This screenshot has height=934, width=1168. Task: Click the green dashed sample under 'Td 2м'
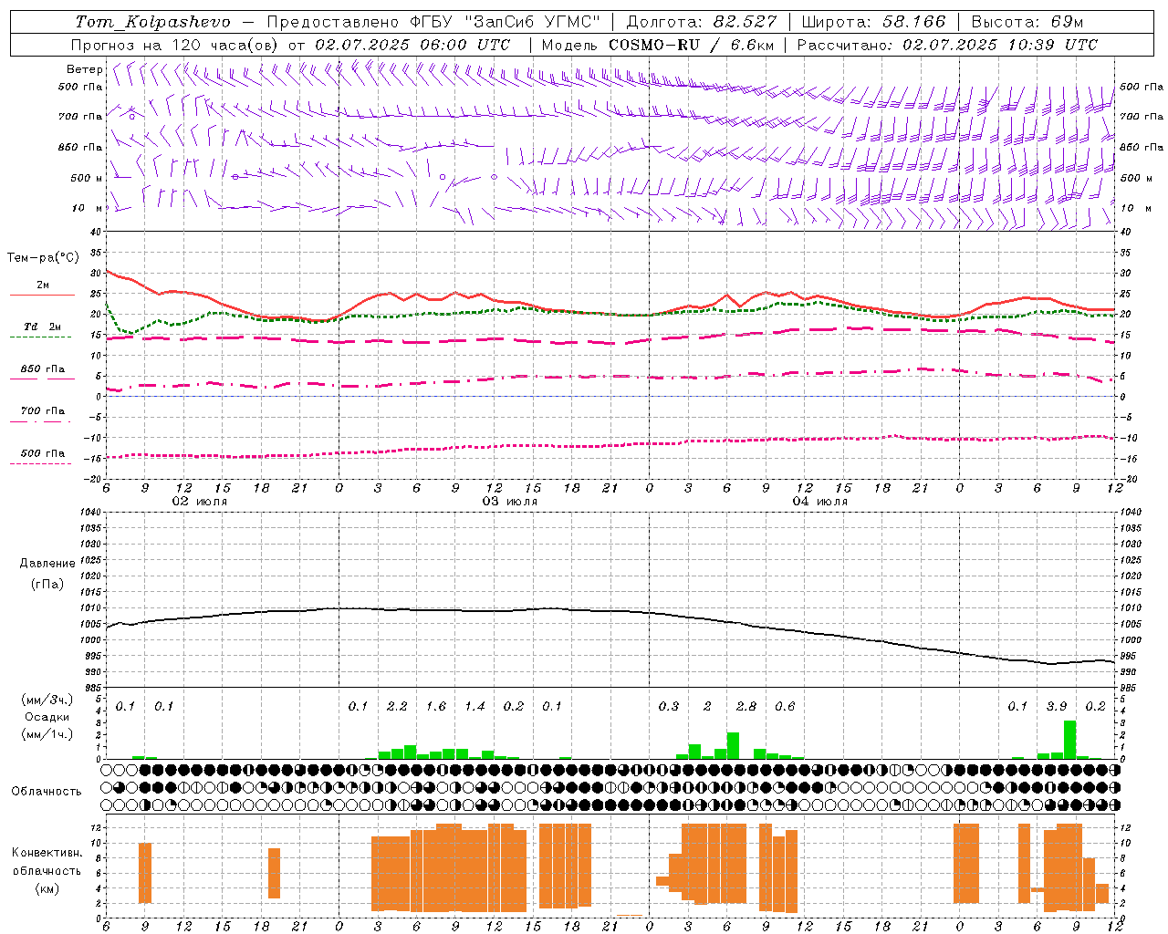pyautogui.click(x=40, y=337)
